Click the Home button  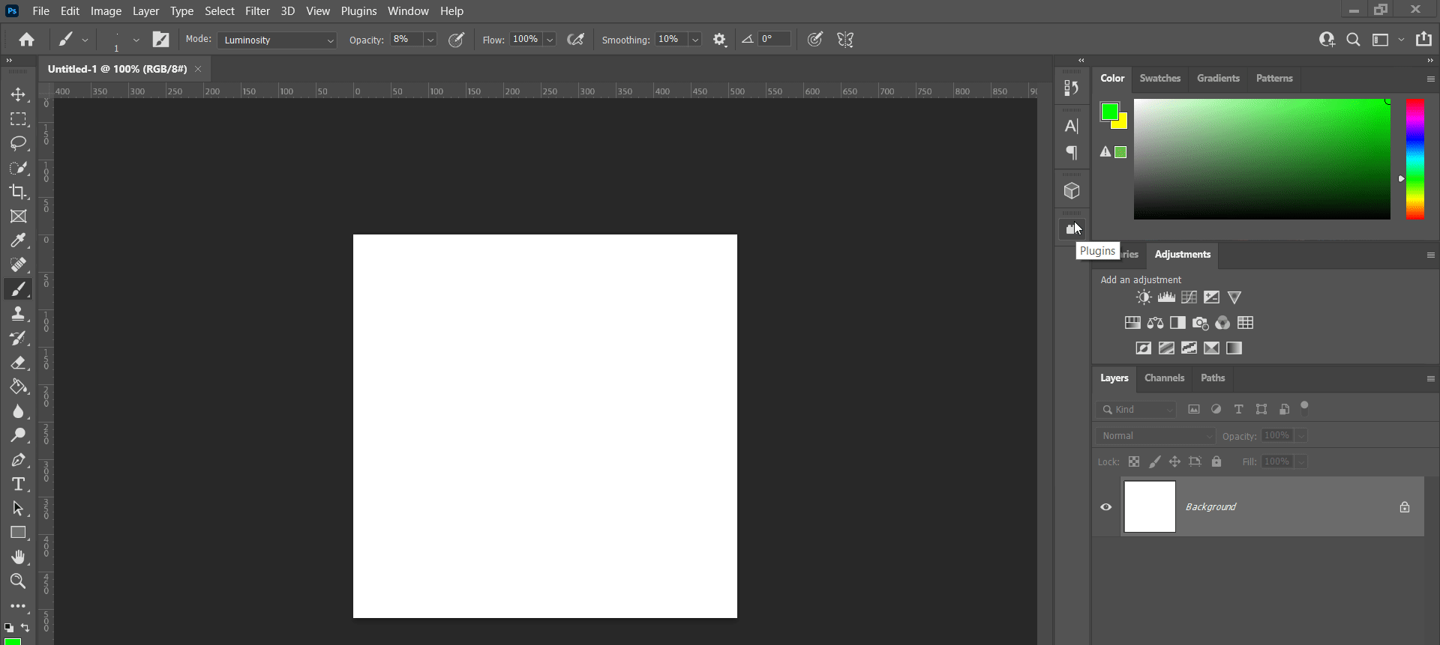coord(27,40)
